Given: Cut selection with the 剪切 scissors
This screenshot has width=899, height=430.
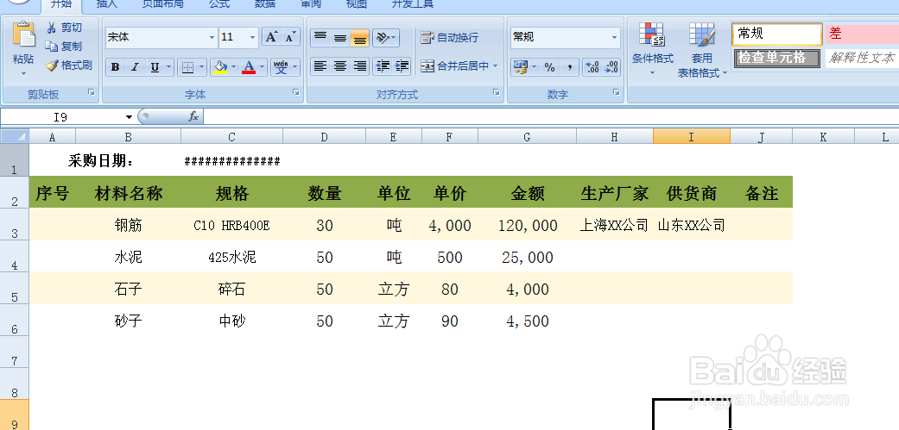Looking at the screenshot, I should tap(52, 28).
